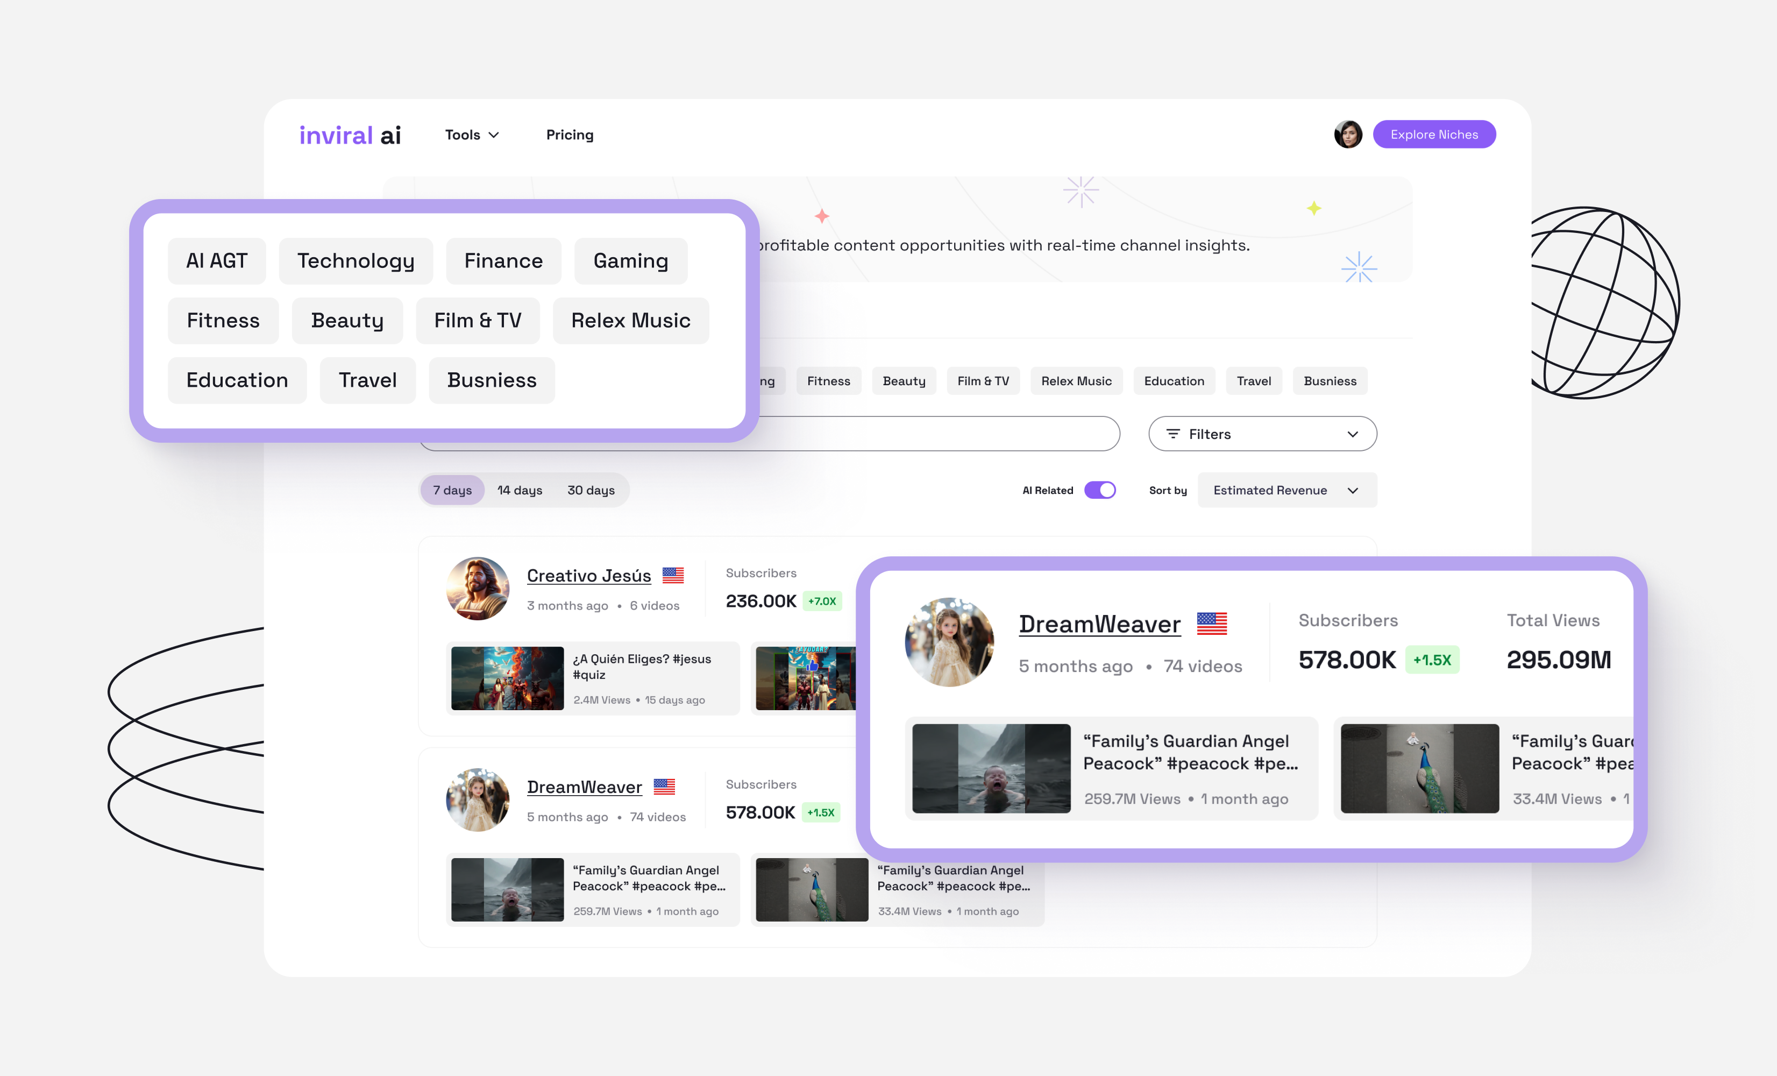This screenshot has width=1777, height=1076.
Task: Open the Estimated Revenue sort dropdown
Action: point(1286,491)
